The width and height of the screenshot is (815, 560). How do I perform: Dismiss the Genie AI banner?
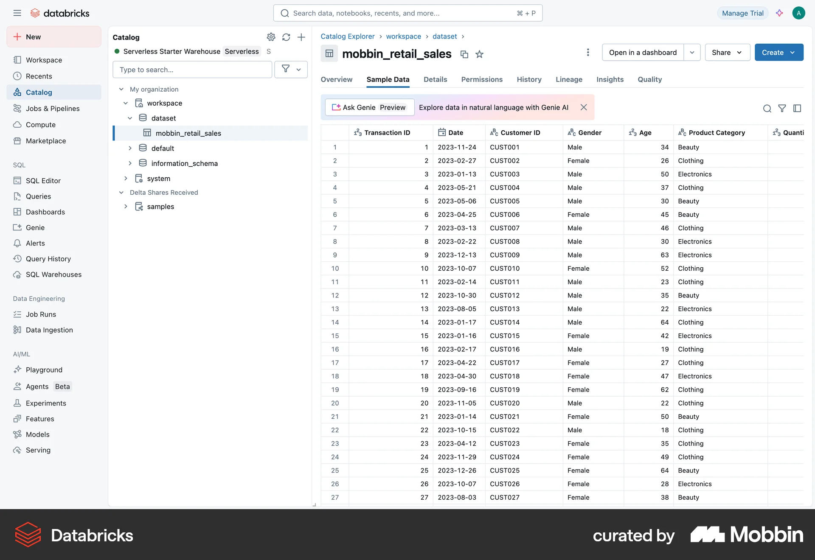(x=583, y=107)
